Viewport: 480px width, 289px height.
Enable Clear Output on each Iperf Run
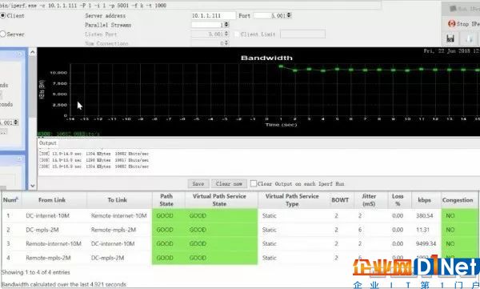tap(253, 183)
